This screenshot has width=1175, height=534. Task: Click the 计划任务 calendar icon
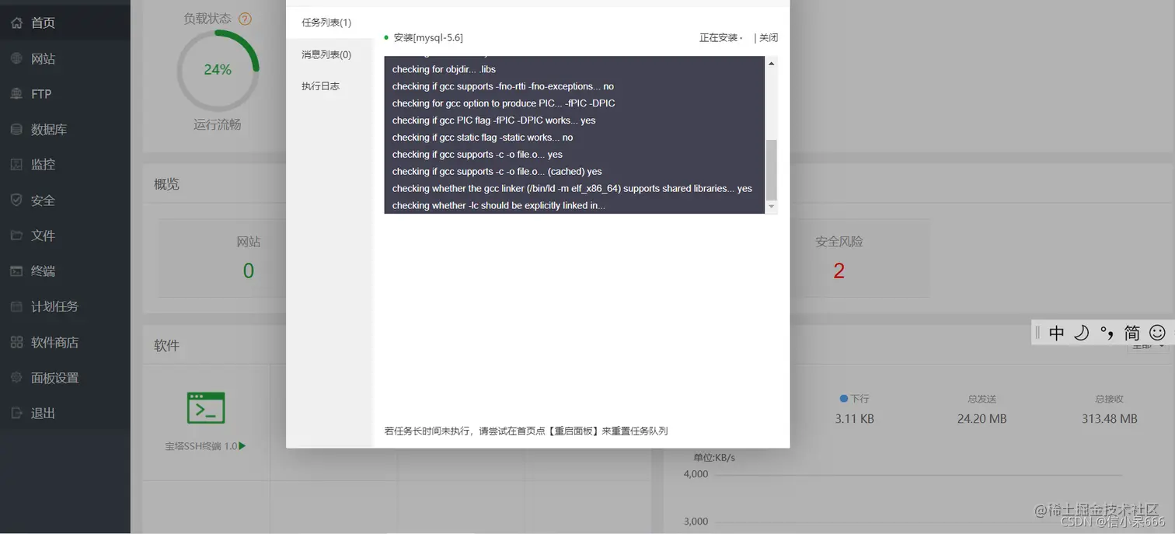[x=16, y=306]
